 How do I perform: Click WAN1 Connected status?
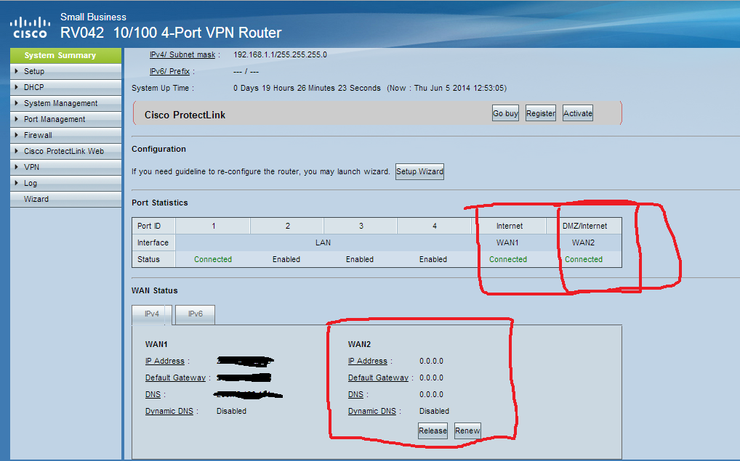[508, 260]
